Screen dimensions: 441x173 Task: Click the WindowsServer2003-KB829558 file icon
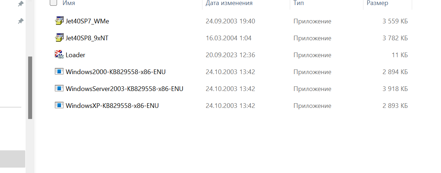coord(59,88)
